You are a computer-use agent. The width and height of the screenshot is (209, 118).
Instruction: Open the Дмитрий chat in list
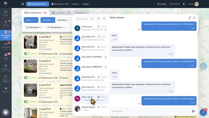tap(91, 108)
